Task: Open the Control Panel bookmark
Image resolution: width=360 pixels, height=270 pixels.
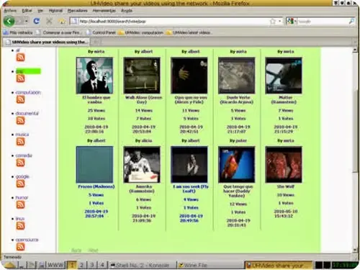Action: (102, 32)
